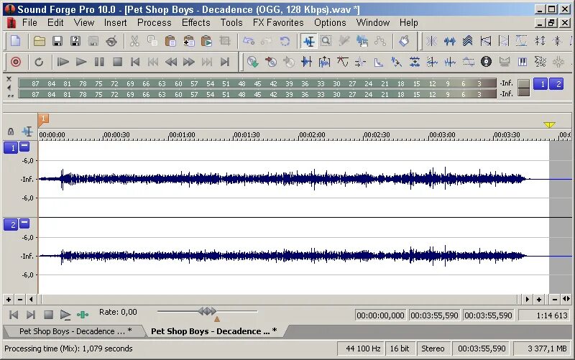
Task: Click the Explorer globe icon in toolbar
Action: point(111,41)
